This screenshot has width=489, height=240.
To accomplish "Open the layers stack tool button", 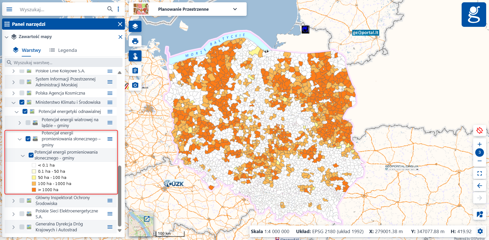I will tap(135, 26).
